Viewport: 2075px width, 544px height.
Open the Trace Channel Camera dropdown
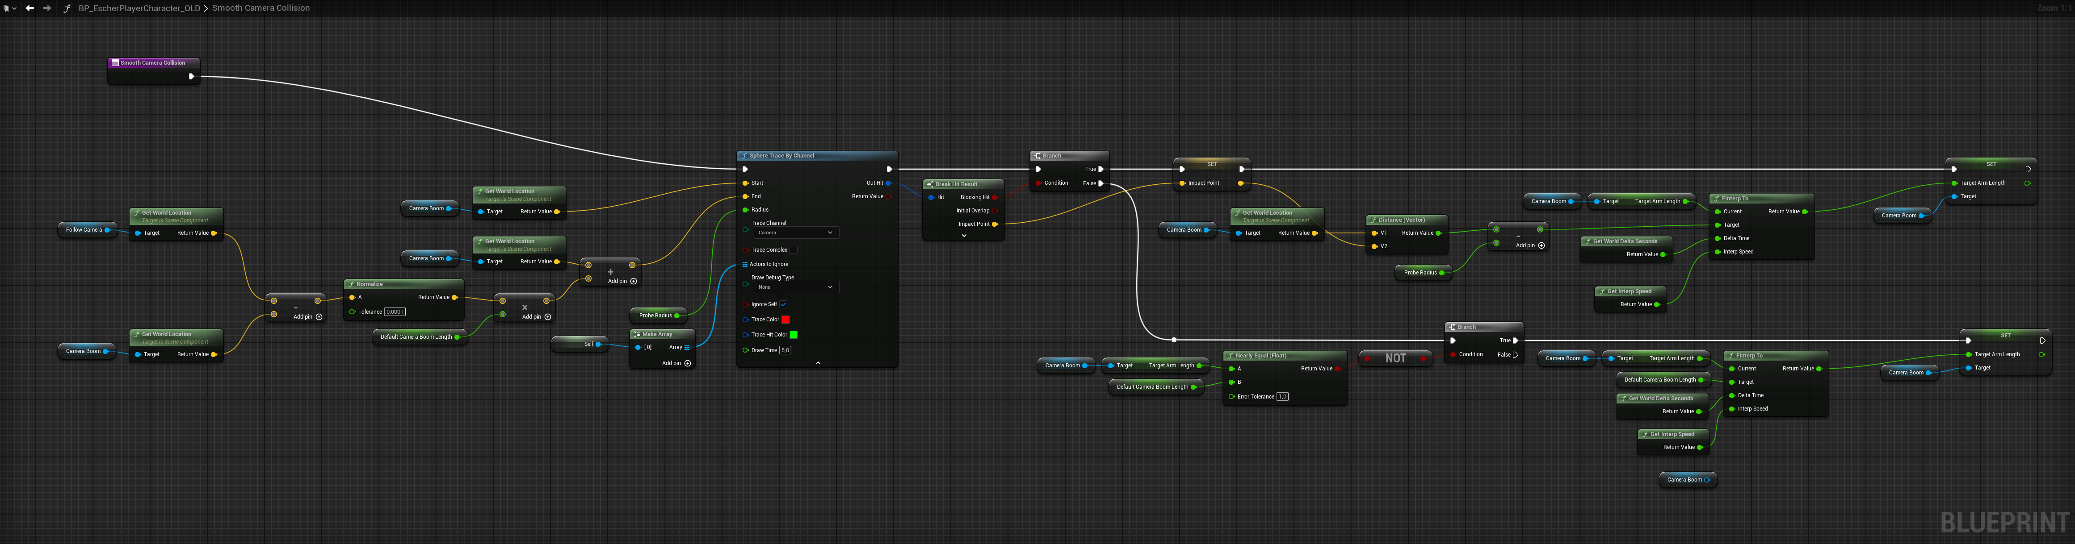[796, 233]
